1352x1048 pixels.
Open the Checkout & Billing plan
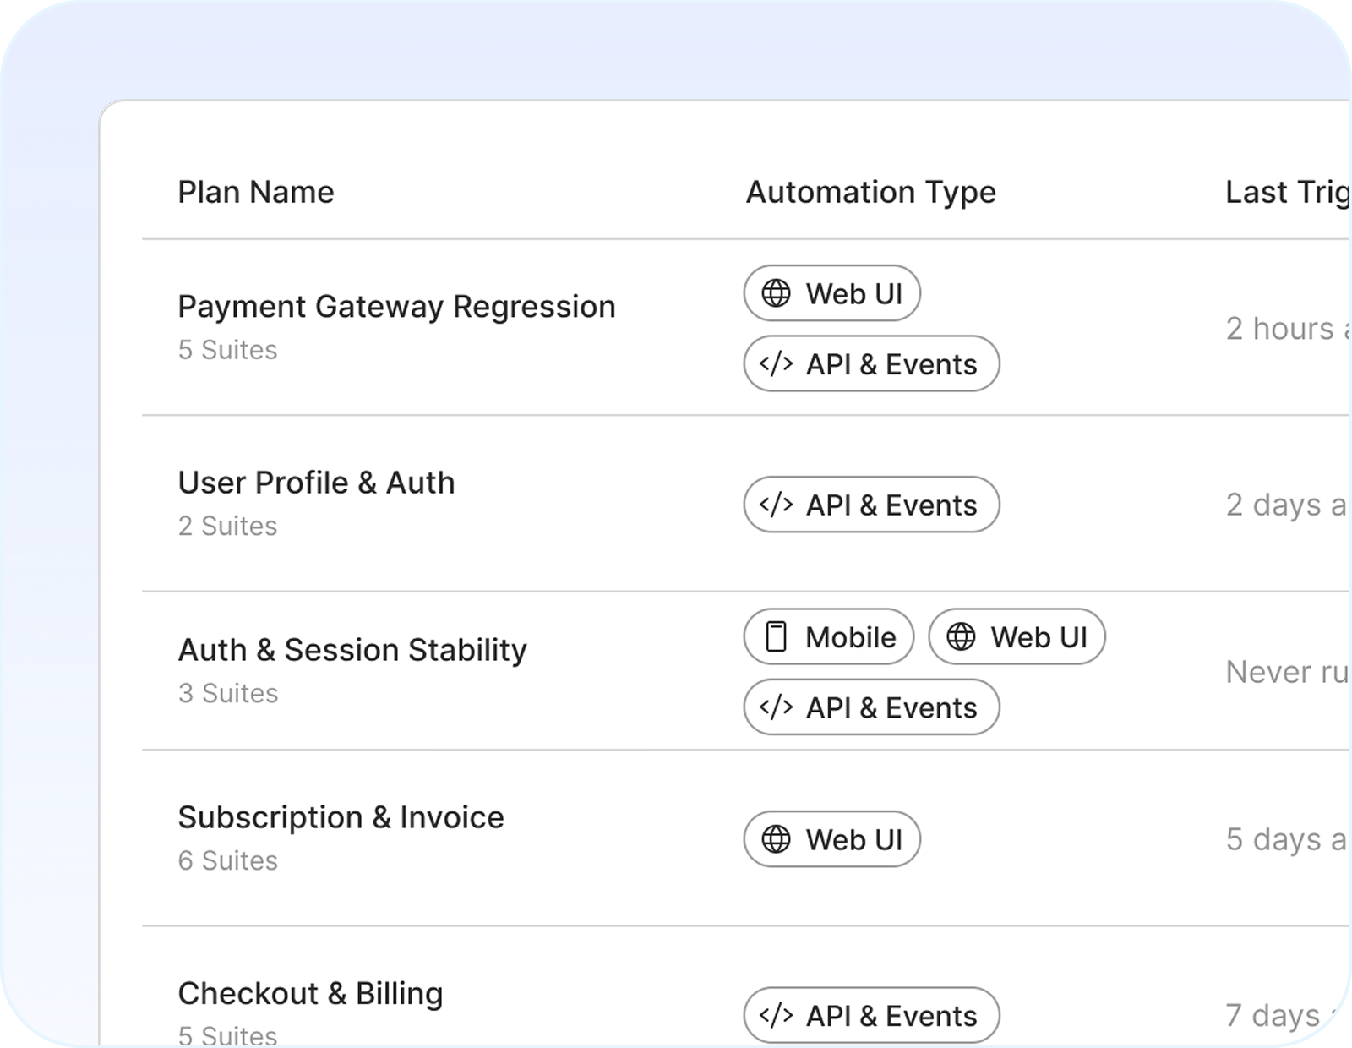(x=310, y=993)
